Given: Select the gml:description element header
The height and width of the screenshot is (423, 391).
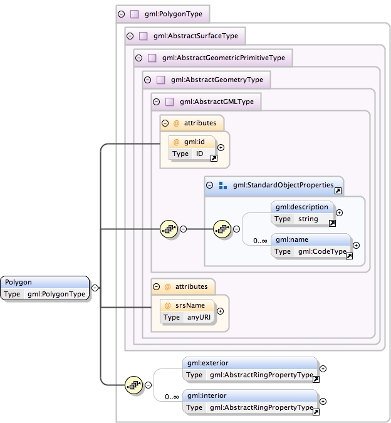Looking at the screenshot, I should coord(302,207).
